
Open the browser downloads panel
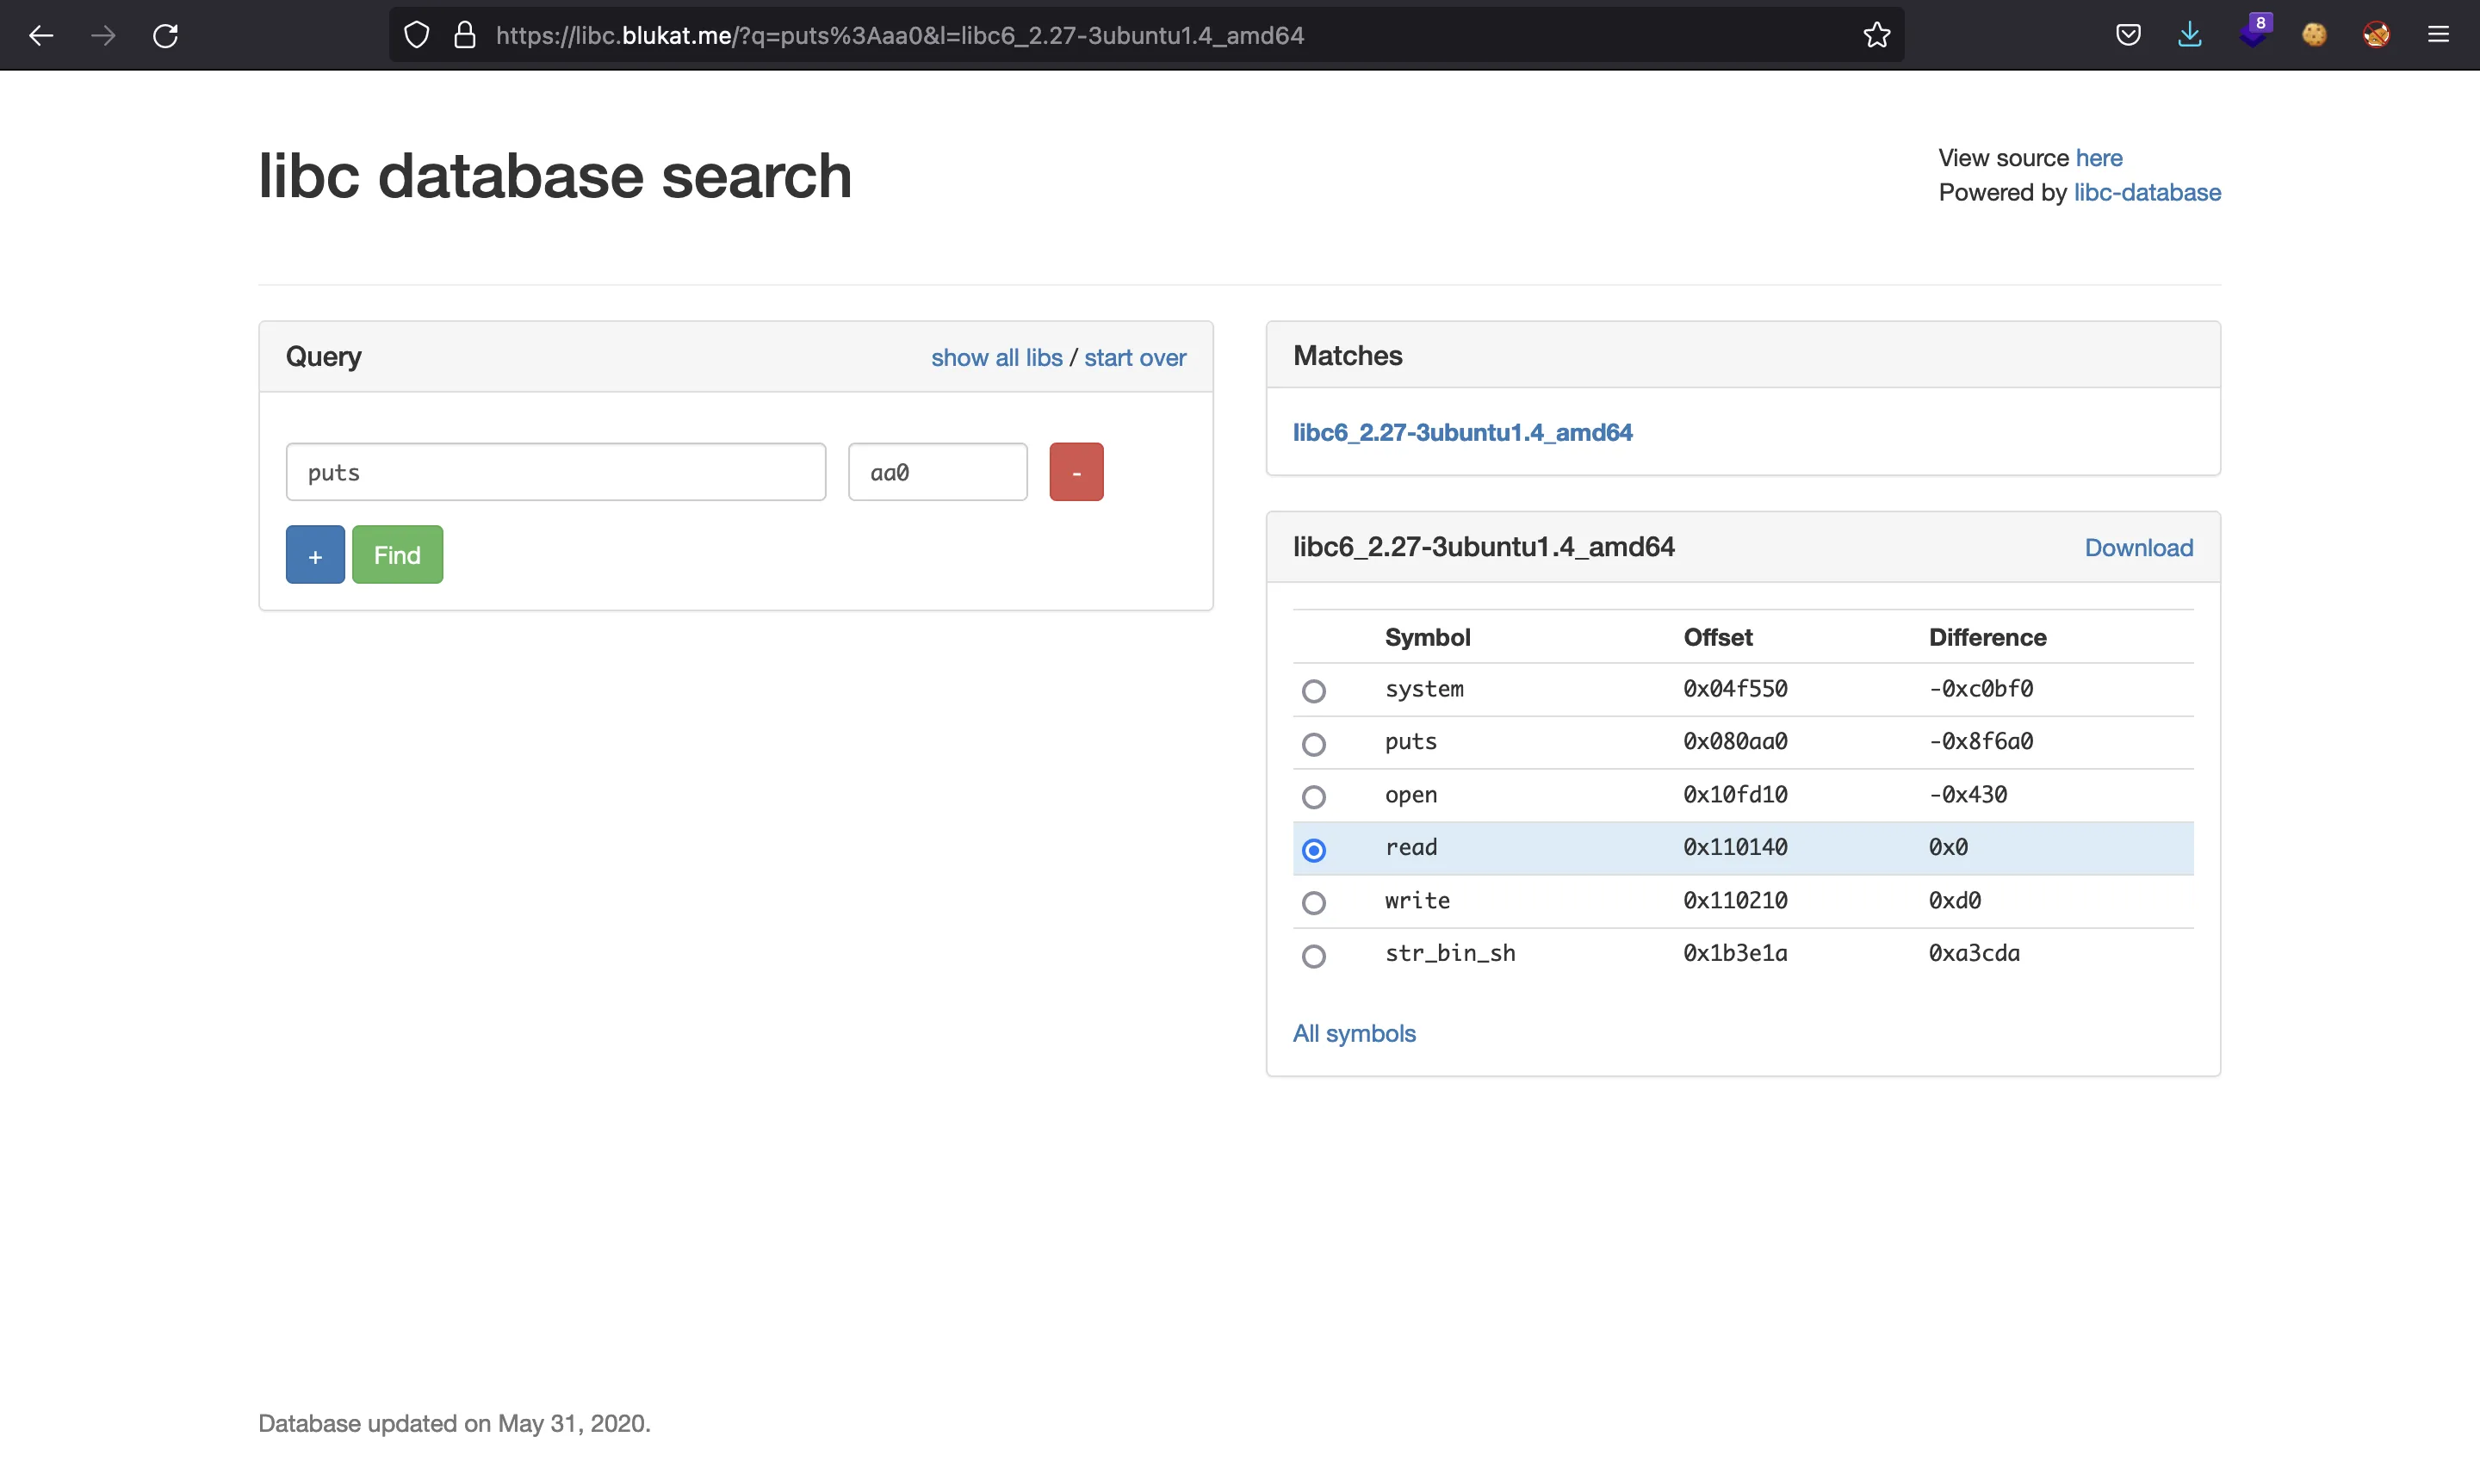(x=2189, y=36)
